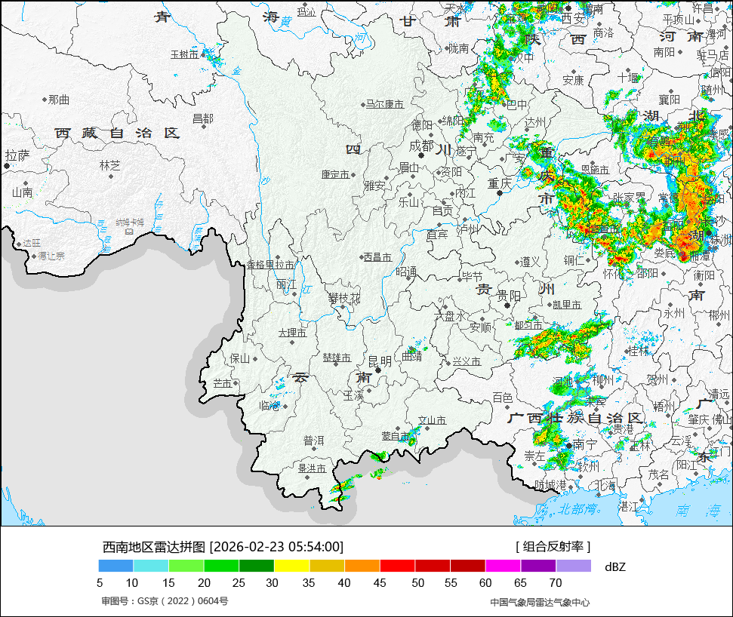This screenshot has height=617, width=733.
Task: Click the map title 西南地区雷达拼图
Action: pos(154,546)
